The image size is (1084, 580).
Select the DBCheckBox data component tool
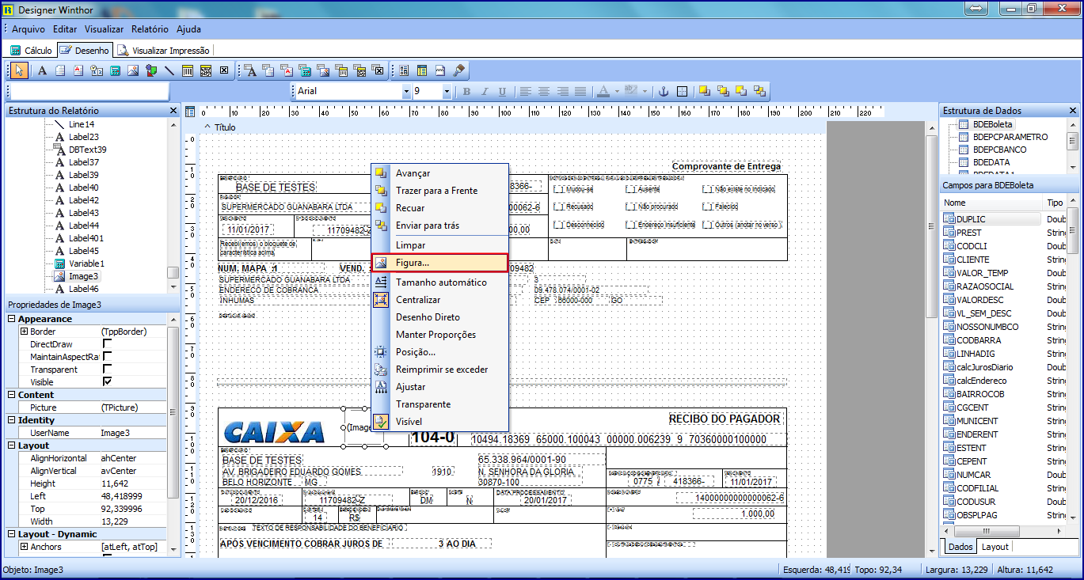378,70
